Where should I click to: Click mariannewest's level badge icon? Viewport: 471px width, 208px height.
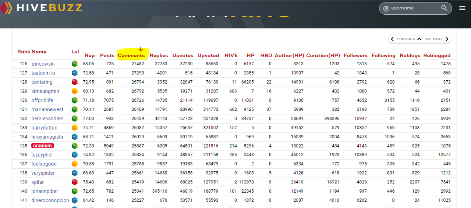tap(75, 109)
